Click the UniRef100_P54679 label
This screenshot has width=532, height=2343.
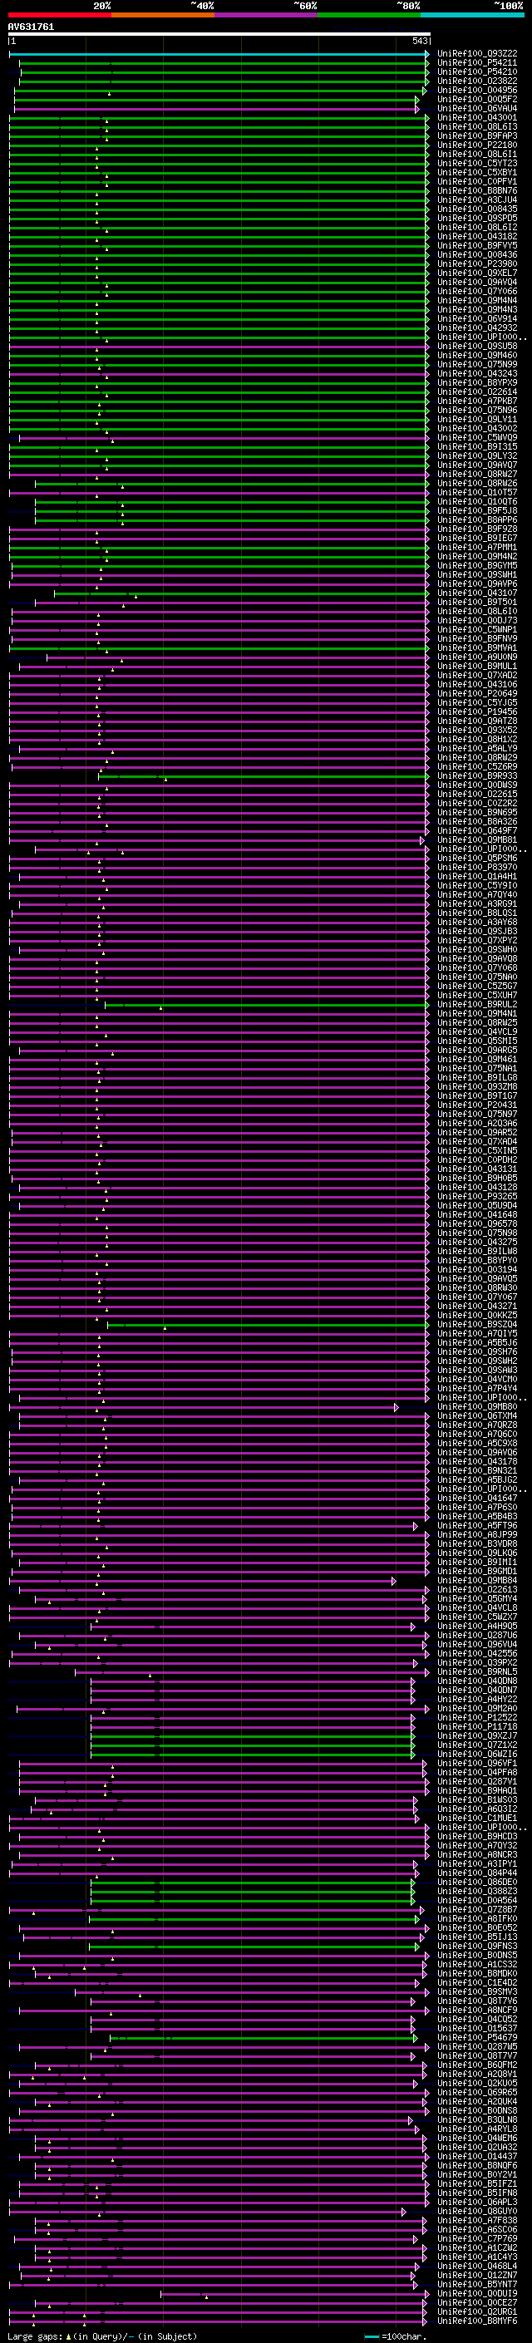pos(477,2037)
